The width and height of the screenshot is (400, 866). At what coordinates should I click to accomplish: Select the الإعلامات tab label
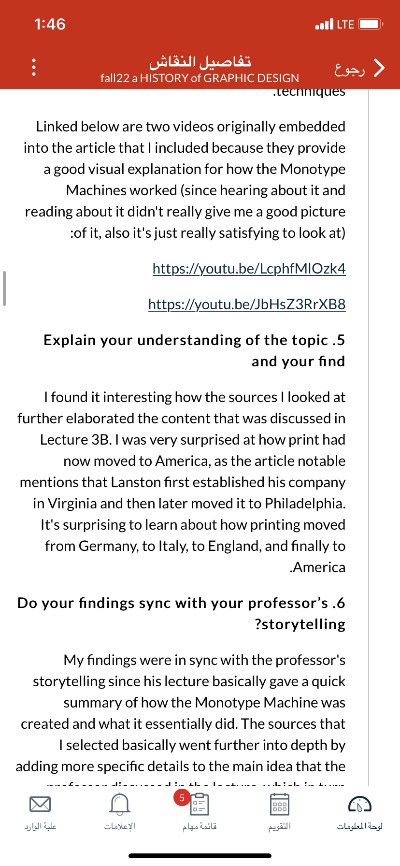point(120,826)
